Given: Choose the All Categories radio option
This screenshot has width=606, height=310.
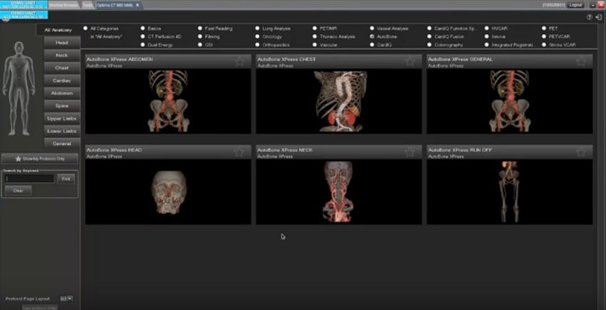Looking at the screenshot, I should (x=85, y=28).
